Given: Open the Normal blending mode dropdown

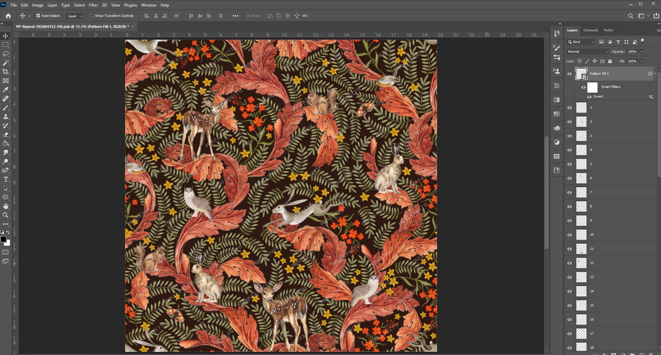Looking at the screenshot, I should coord(588,52).
